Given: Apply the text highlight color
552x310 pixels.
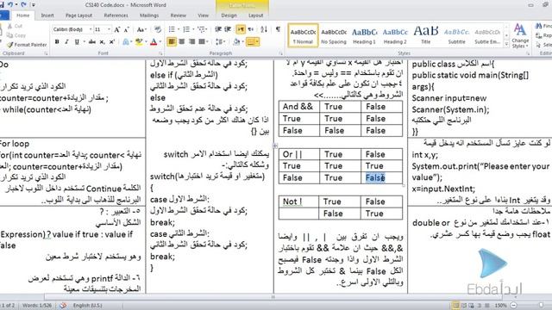Looking at the screenshot, I should 139,42.
